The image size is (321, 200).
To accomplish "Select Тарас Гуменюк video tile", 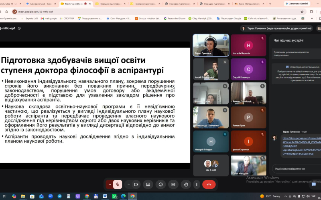I will [x=211, y=45].
